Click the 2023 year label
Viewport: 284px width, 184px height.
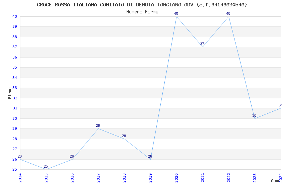(x=255, y=178)
